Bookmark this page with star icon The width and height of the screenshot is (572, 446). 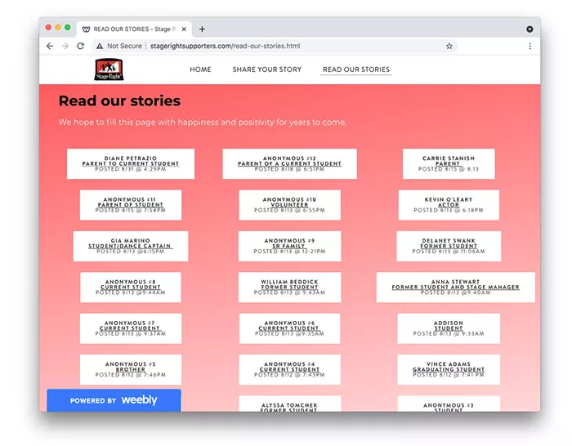click(x=449, y=47)
